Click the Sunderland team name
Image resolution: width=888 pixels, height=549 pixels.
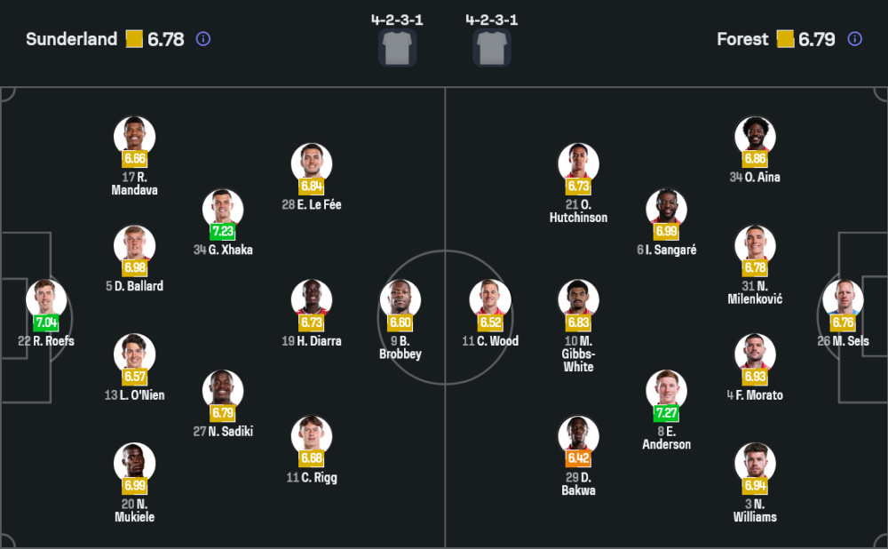71,39
